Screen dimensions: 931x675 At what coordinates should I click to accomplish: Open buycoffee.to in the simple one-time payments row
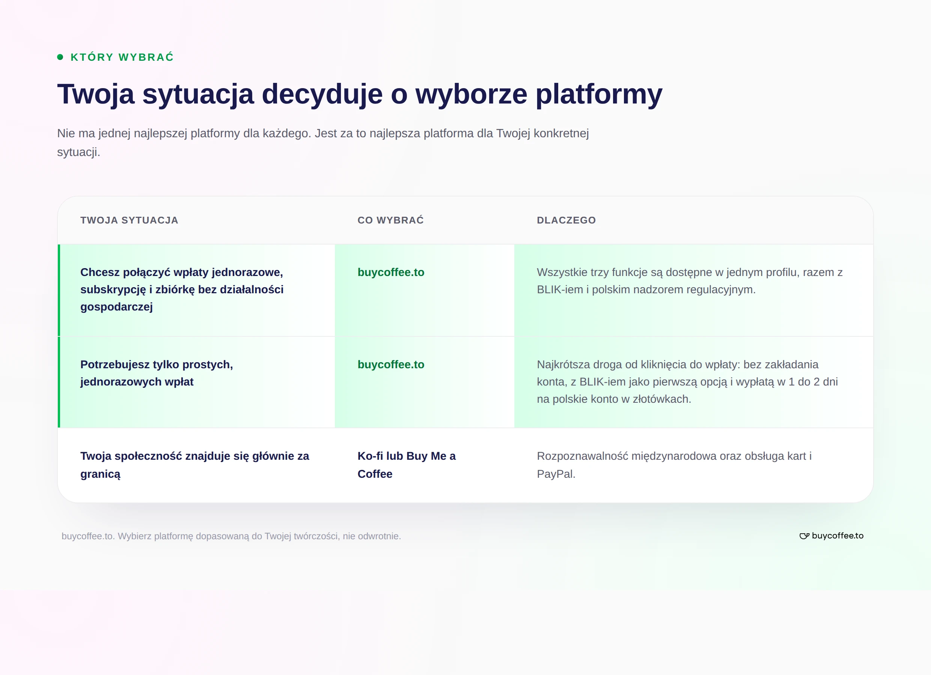(x=391, y=364)
